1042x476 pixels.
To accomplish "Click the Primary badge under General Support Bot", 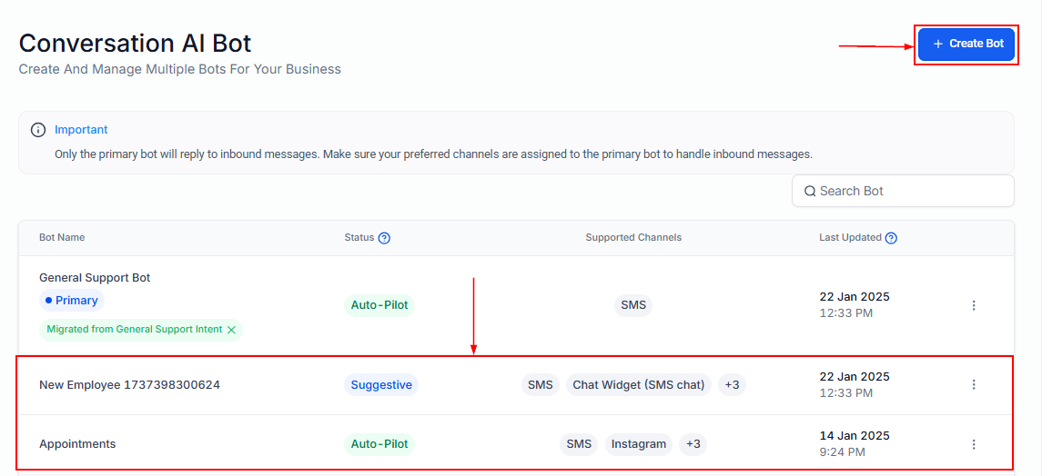I will (x=72, y=301).
